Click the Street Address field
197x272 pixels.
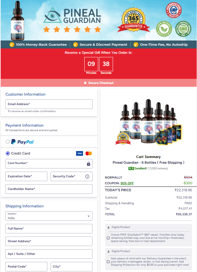coord(49,241)
